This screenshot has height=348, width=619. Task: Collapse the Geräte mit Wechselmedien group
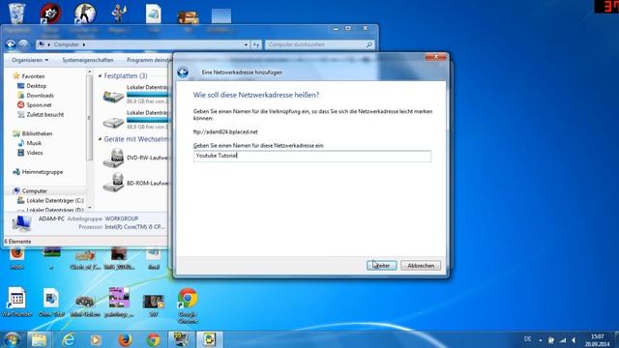(100, 139)
